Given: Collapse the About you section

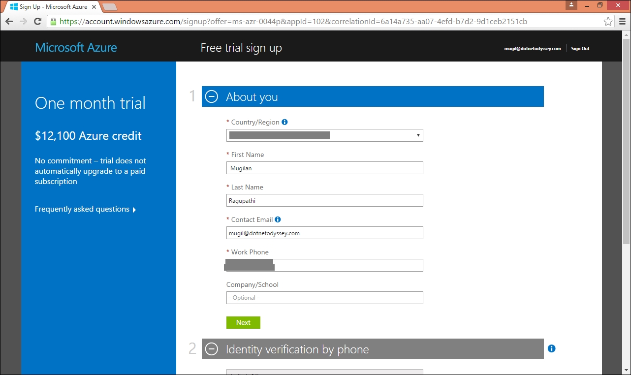Looking at the screenshot, I should (212, 97).
